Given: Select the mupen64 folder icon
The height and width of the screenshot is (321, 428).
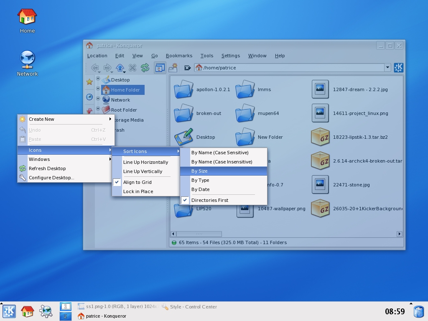Looking at the screenshot, I should [x=245, y=113].
